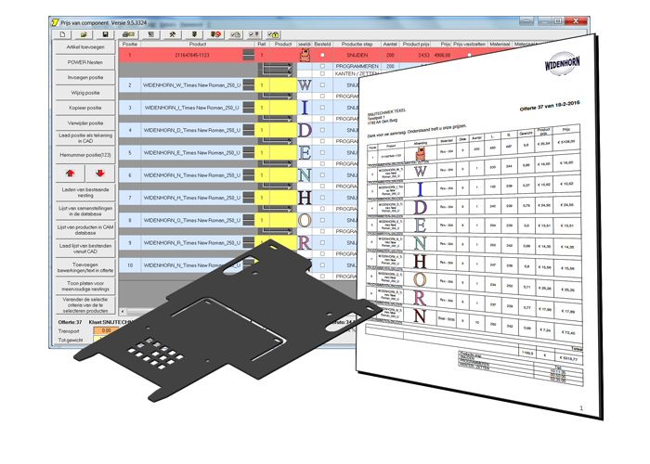This screenshot has height=464, width=650.
Task: Click the Productie stap column header
Action: click(357, 44)
